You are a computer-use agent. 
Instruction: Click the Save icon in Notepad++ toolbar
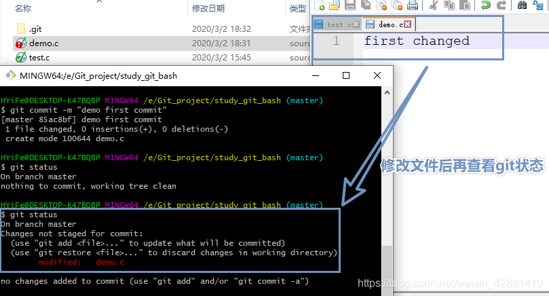click(x=350, y=5)
